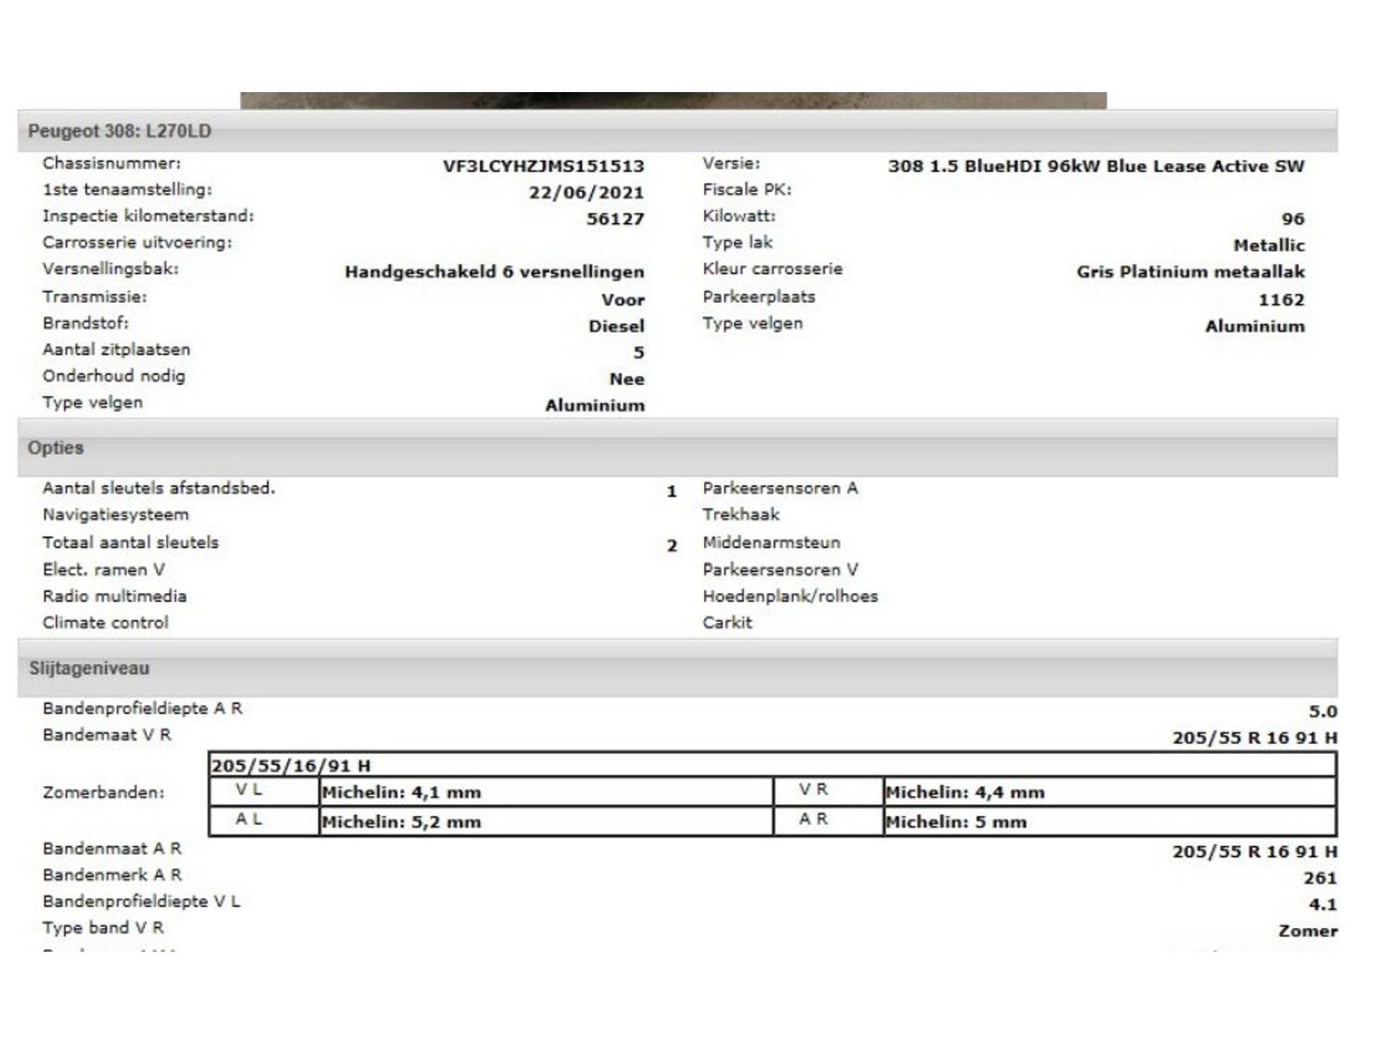Click the Trekhaak option

[741, 515]
